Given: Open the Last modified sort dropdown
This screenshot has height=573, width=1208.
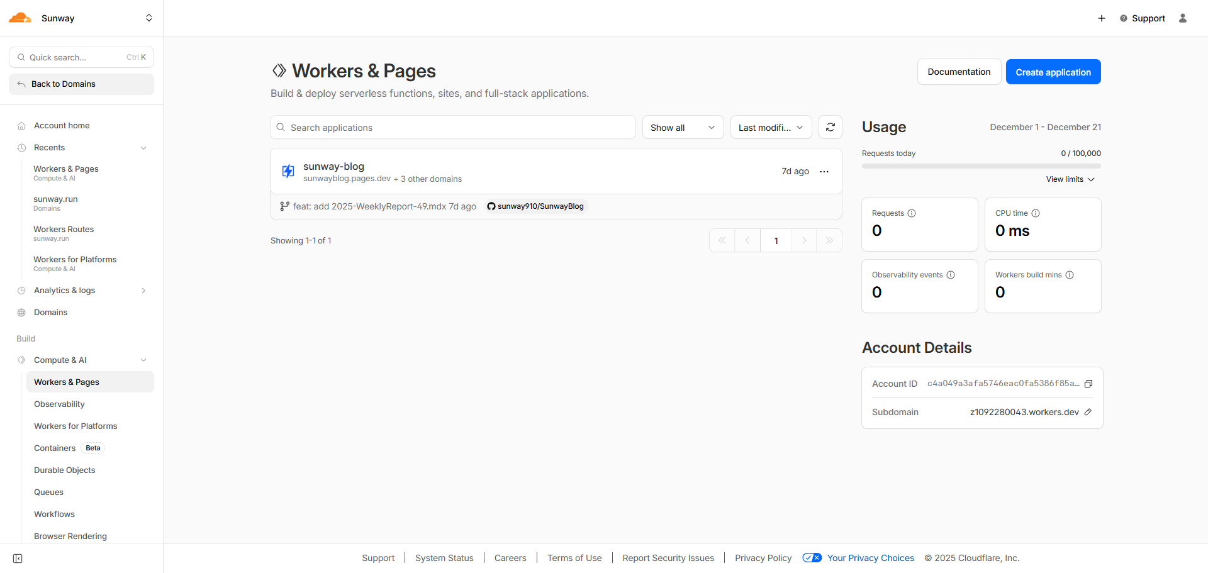Looking at the screenshot, I should point(771,127).
